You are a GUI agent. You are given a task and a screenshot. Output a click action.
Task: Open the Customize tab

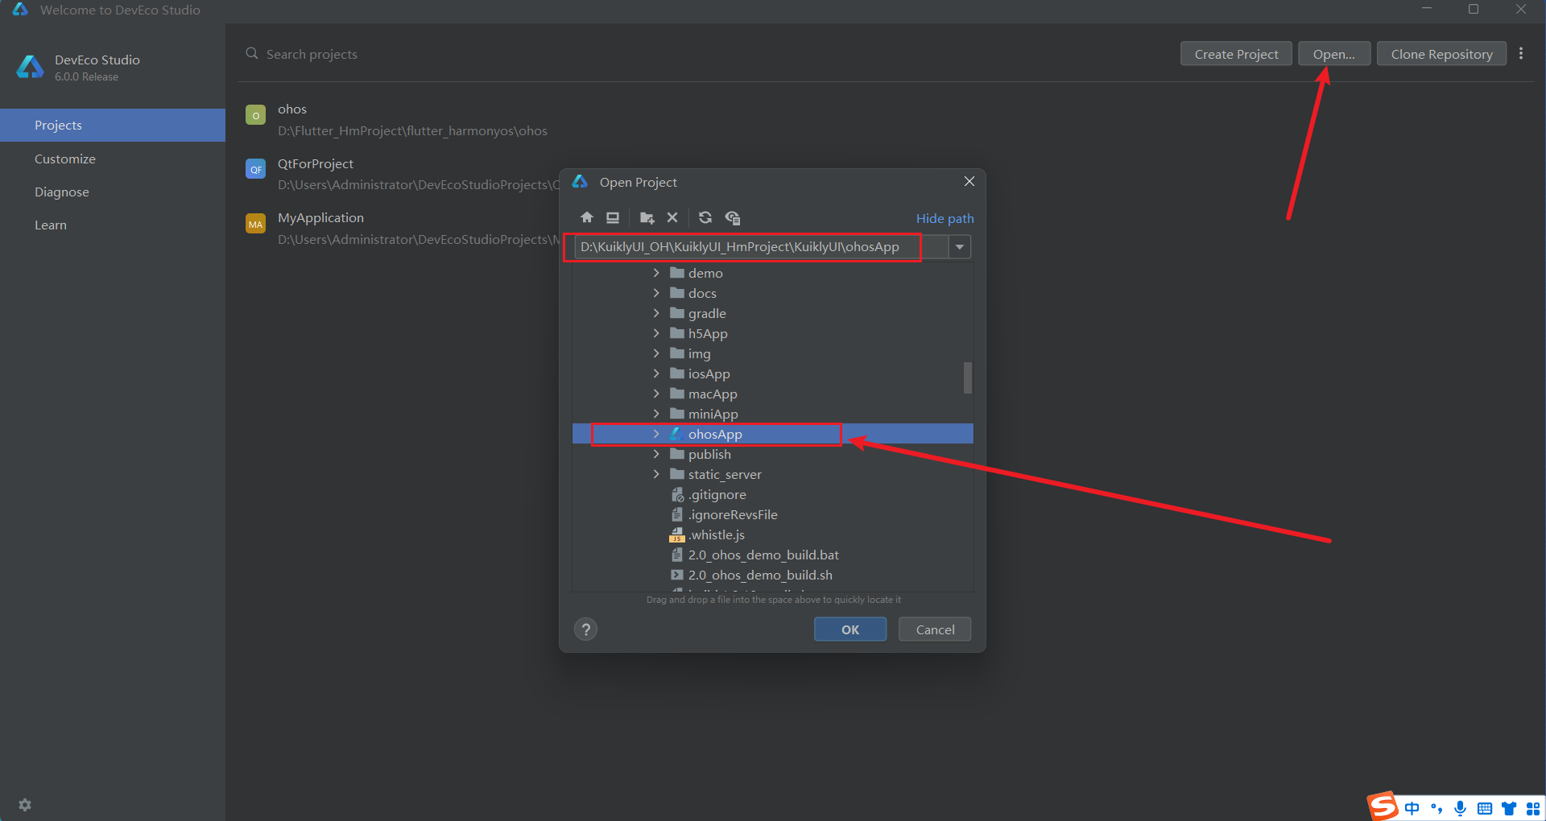click(x=113, y=159)
